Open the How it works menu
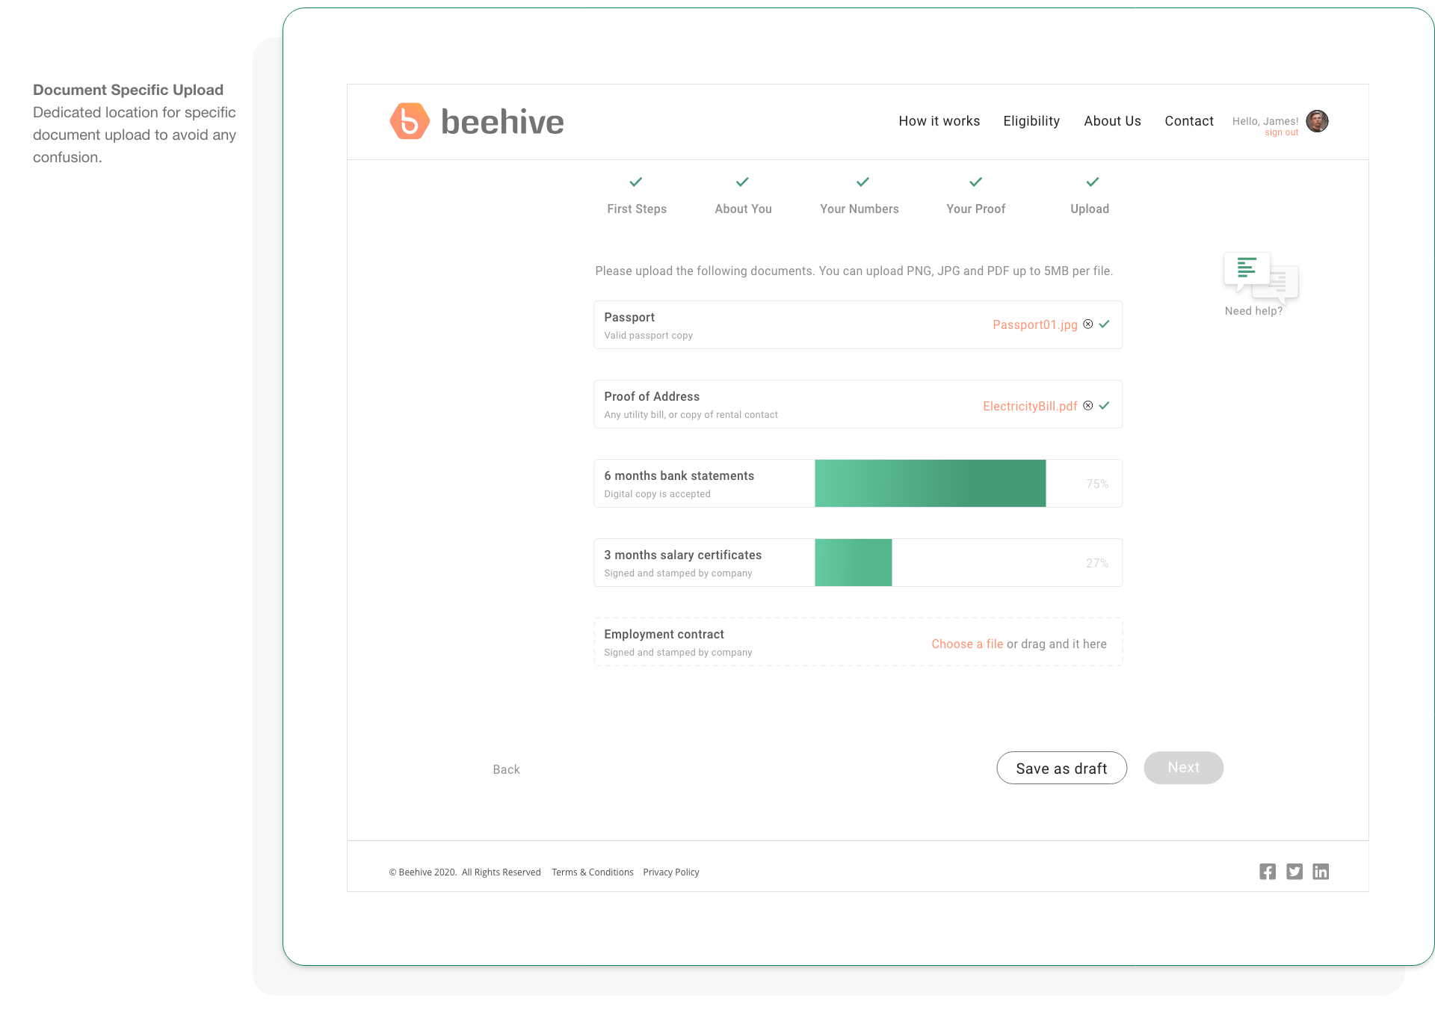Screen dimensions: 1435x1010 pos(939,121)
